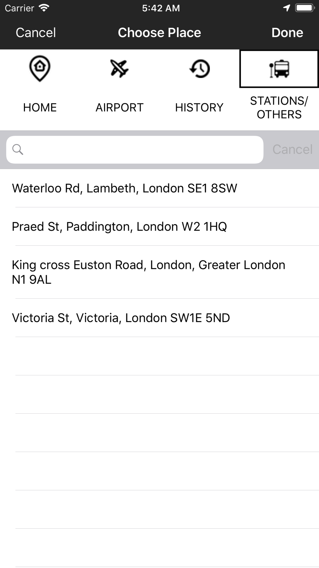Tap the Wi-Fi status icon
319x568 pixels.
pyautogui.click(x=44, y=8)
